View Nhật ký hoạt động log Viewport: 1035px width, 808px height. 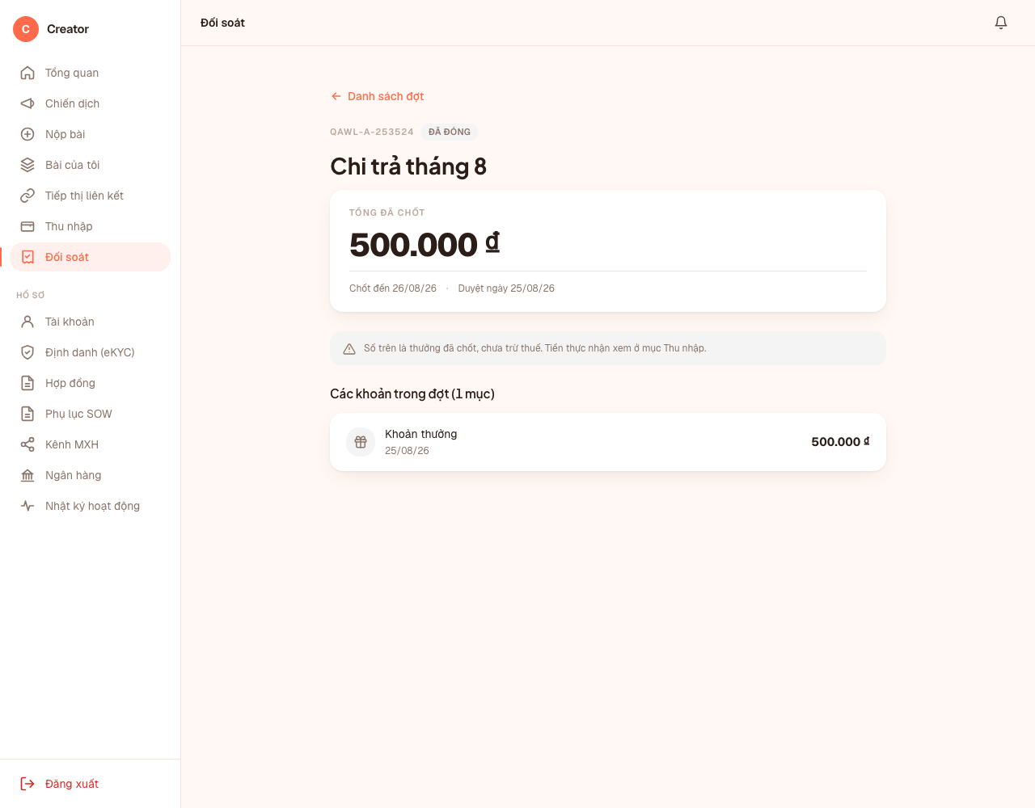click(x=91, y=506)
